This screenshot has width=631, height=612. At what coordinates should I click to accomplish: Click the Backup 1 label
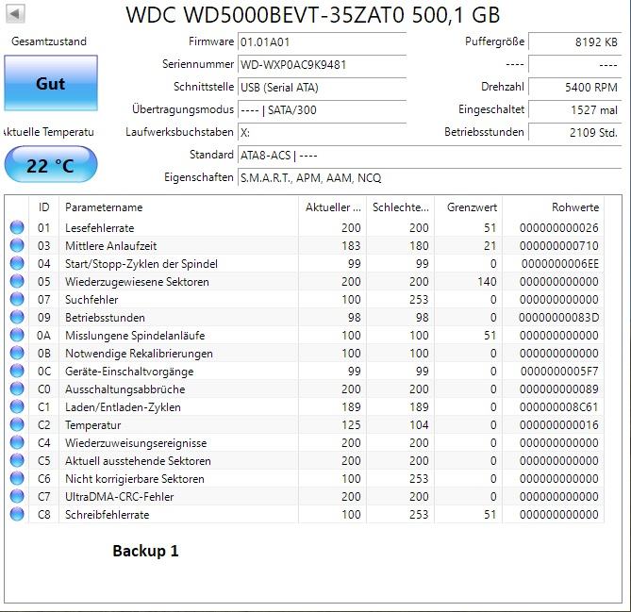[x=145, y=551]
